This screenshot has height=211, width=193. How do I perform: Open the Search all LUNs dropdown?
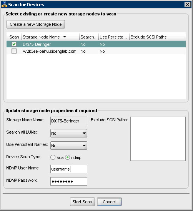pyautogui.click(x=69, y=133)
